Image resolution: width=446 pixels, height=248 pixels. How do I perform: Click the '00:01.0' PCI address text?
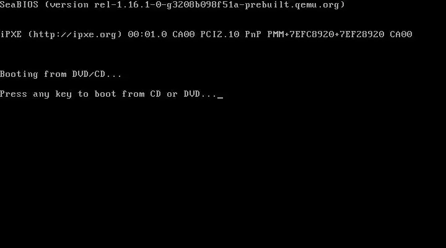pos(147,34)
